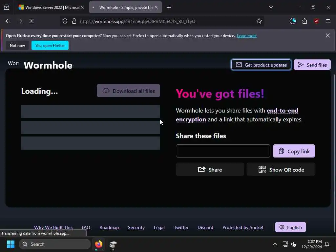The width and height of the screenshot is (336, 252).
Task: Show hidden system tray icons
Action: [x=275, y=244]
